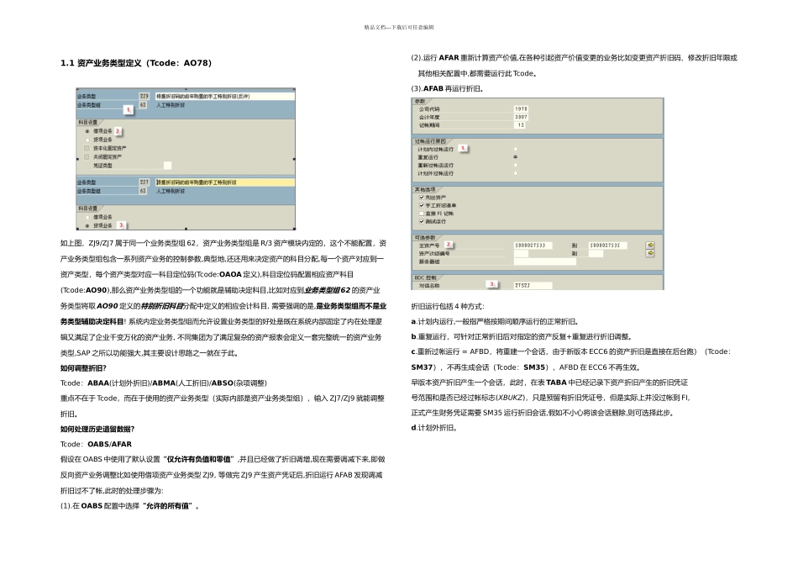Click the 主资产号 from-value field
The width and height of the screenshot is (798, 565).
(533, 245)
